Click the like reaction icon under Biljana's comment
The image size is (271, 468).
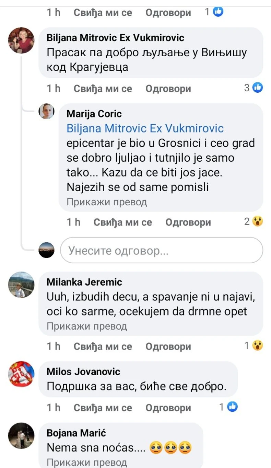tap(258, 88)
